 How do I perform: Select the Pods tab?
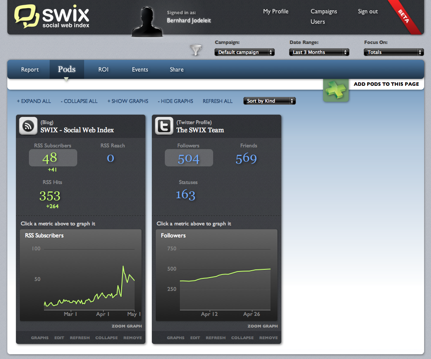pyautogui.click(x=67, y=69)
